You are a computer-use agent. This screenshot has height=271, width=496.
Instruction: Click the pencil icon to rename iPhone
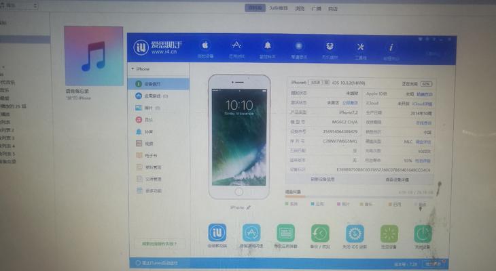click(x=249, y=207)
